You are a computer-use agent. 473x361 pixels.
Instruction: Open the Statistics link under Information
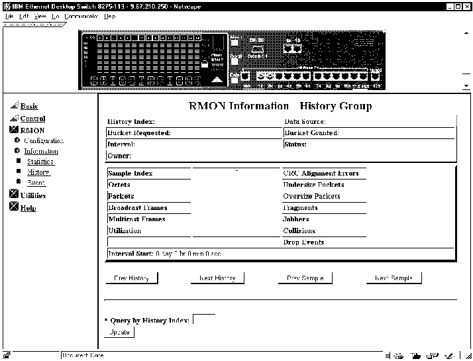point(40,162)
